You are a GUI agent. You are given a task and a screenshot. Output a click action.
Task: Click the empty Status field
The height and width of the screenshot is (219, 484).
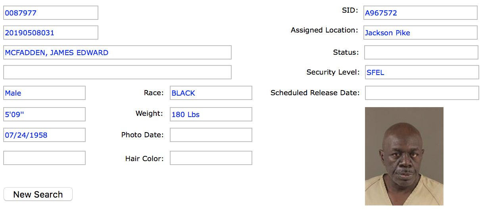coord(421,52)
